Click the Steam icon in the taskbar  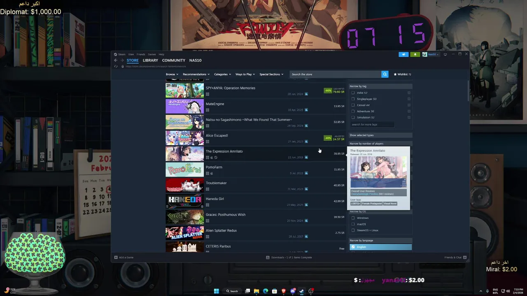[x=302, y=291]
